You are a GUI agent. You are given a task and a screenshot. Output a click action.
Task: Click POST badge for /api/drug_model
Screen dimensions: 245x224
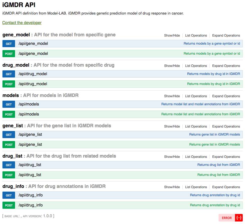[9, 84]
